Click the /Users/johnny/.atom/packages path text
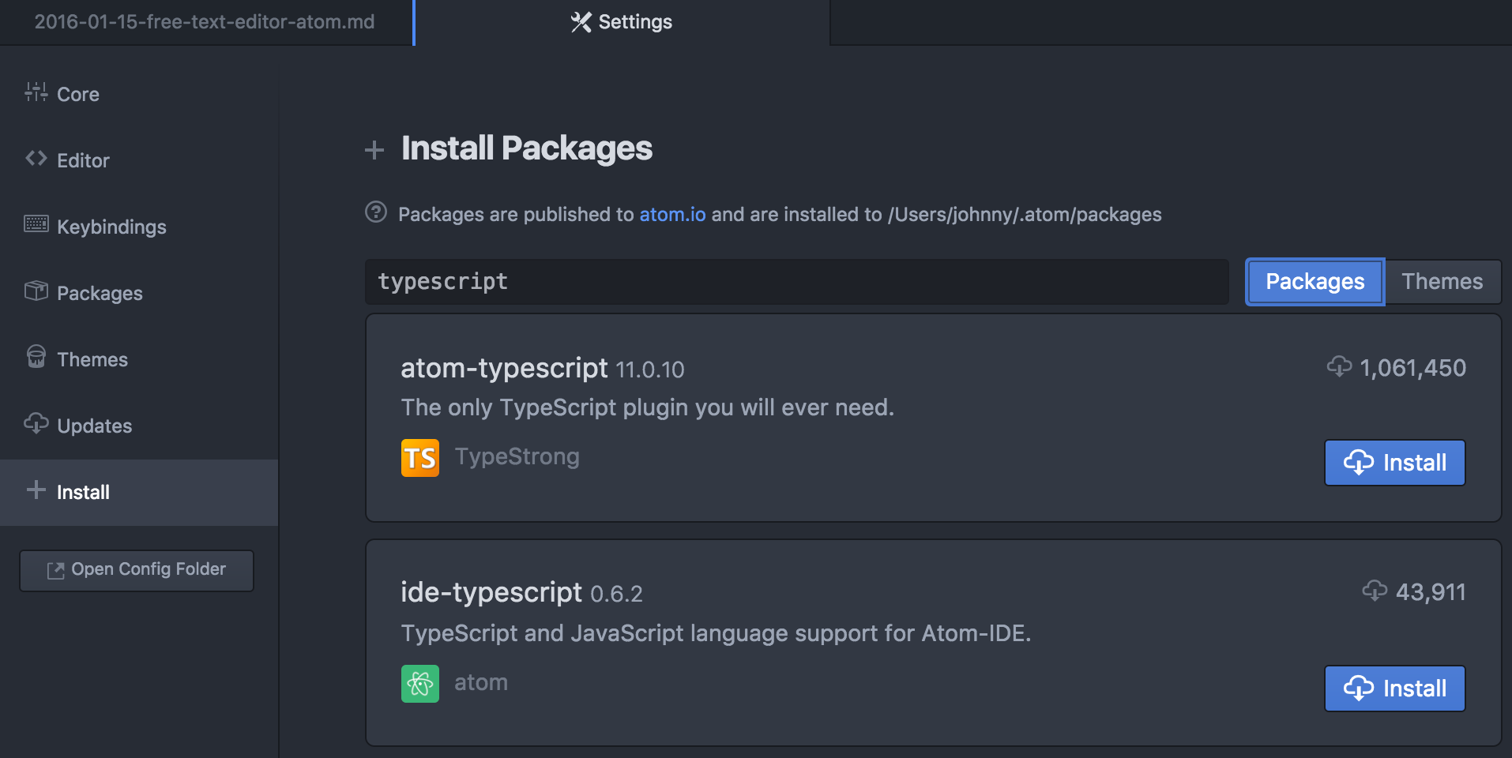 click(x=1025, y=215)
